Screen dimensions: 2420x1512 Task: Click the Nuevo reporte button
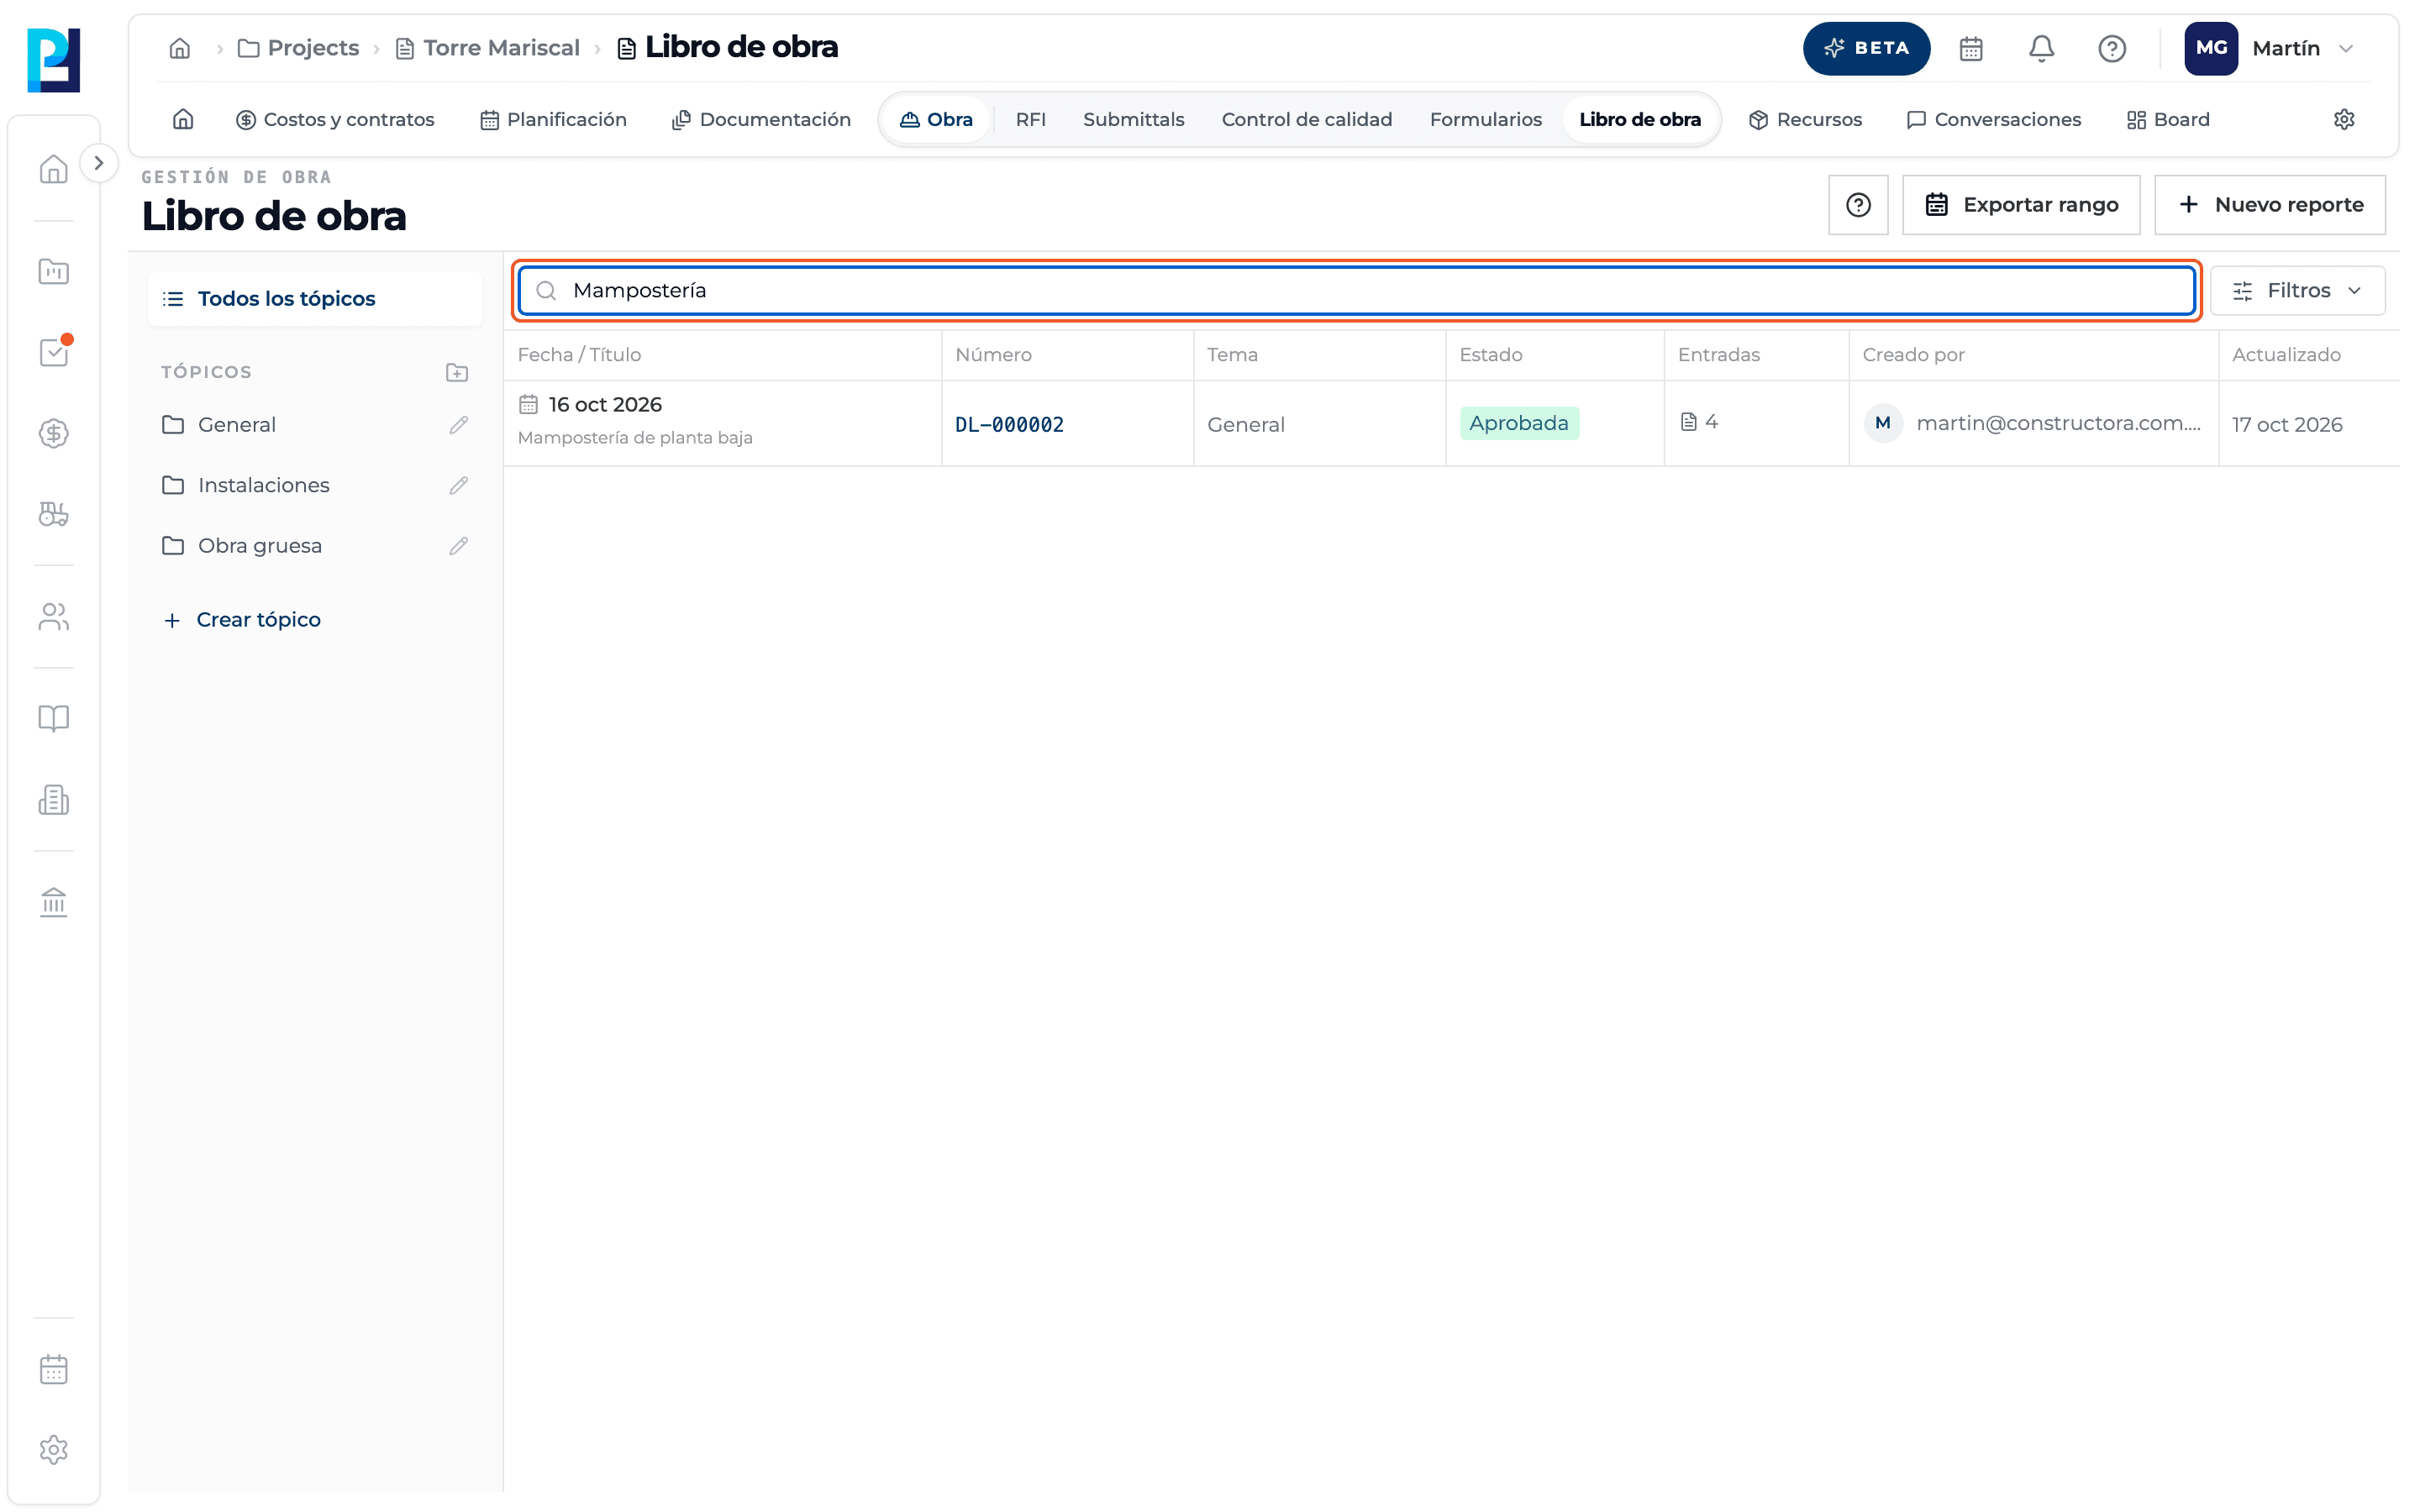(2269, 205)
